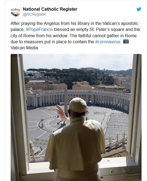
Task: Click the tweet text about the Angelus
Action: click(75, 36)
